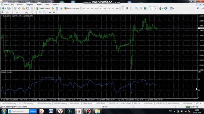Toggle Chart Shift option
The image size is (204, 114).
[155, 8]
